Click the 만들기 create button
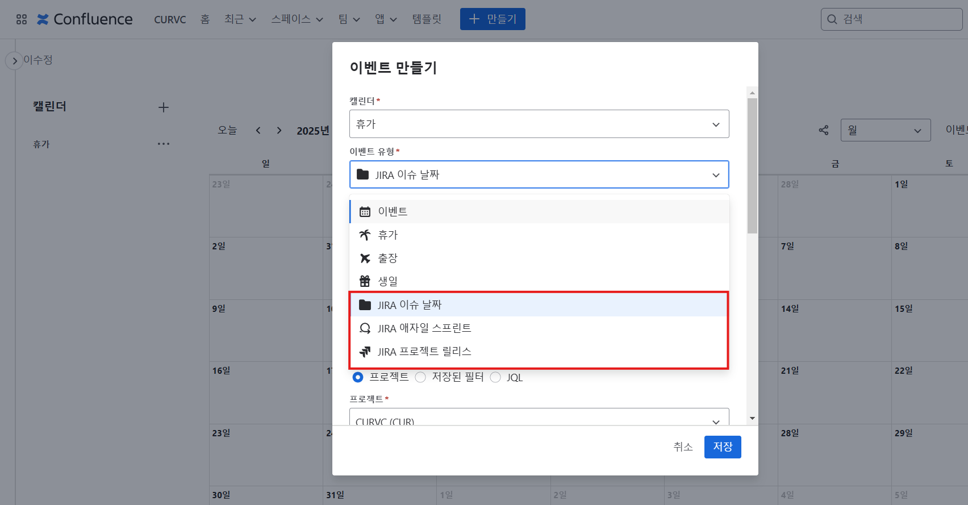Viewport: 968px width, 505px height. point(493,19)
